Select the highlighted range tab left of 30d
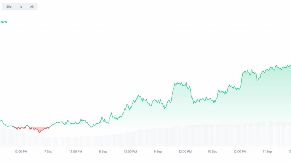The height and width of the screenshot is (162, 291). [x=1, y=7]
